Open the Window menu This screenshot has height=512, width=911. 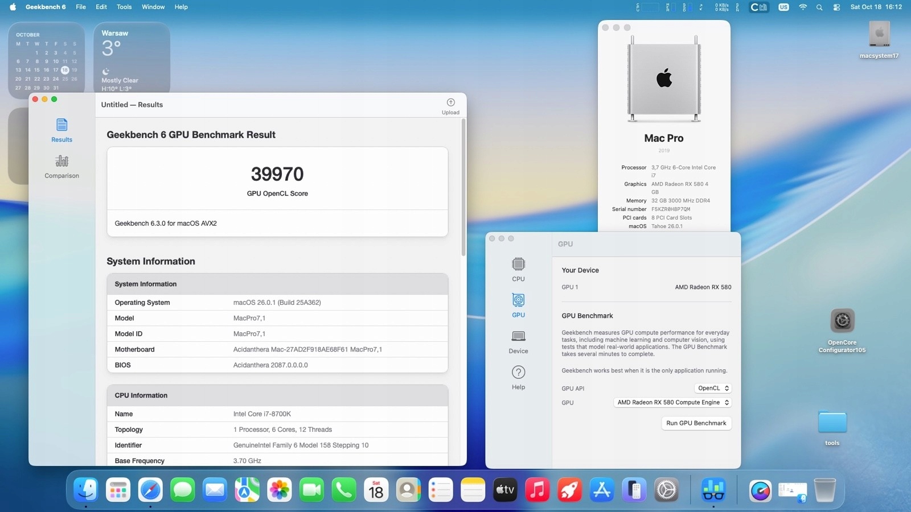coord(153,7)
